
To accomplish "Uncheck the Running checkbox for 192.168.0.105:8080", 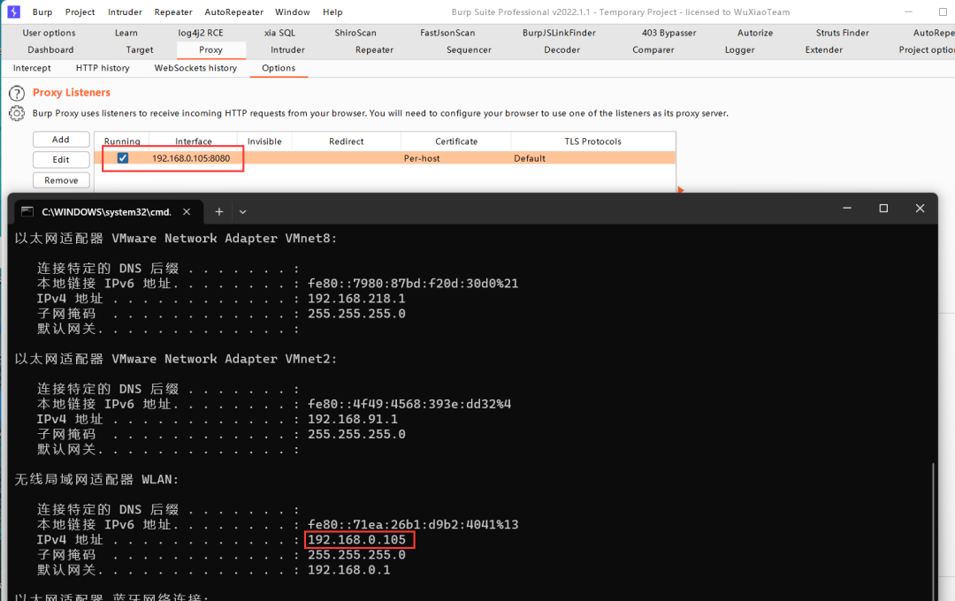I will (x=122, y=157).
